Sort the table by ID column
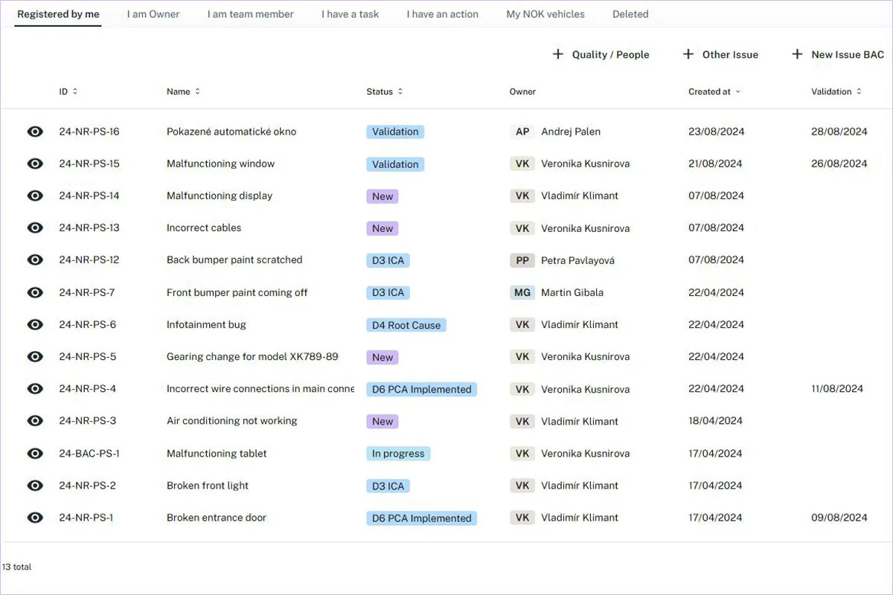This screenshot has width=893, height=595. pos(68,91)
